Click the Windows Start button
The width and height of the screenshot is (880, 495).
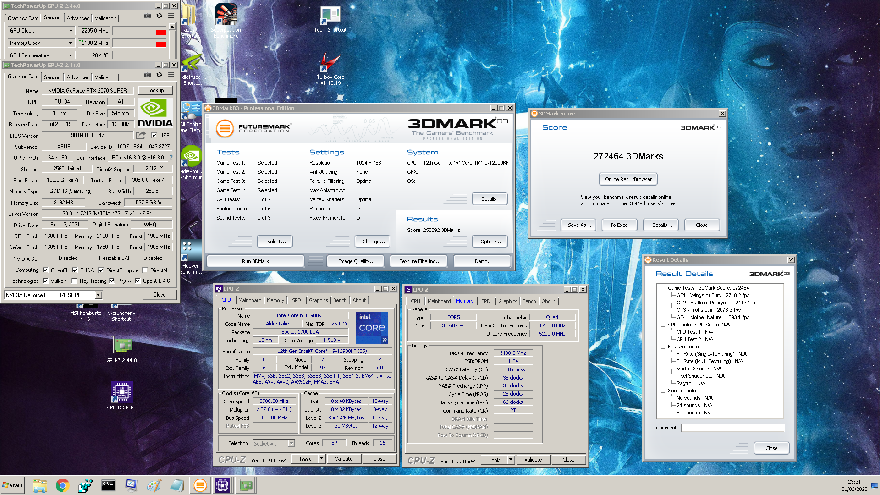coord(12,485)
